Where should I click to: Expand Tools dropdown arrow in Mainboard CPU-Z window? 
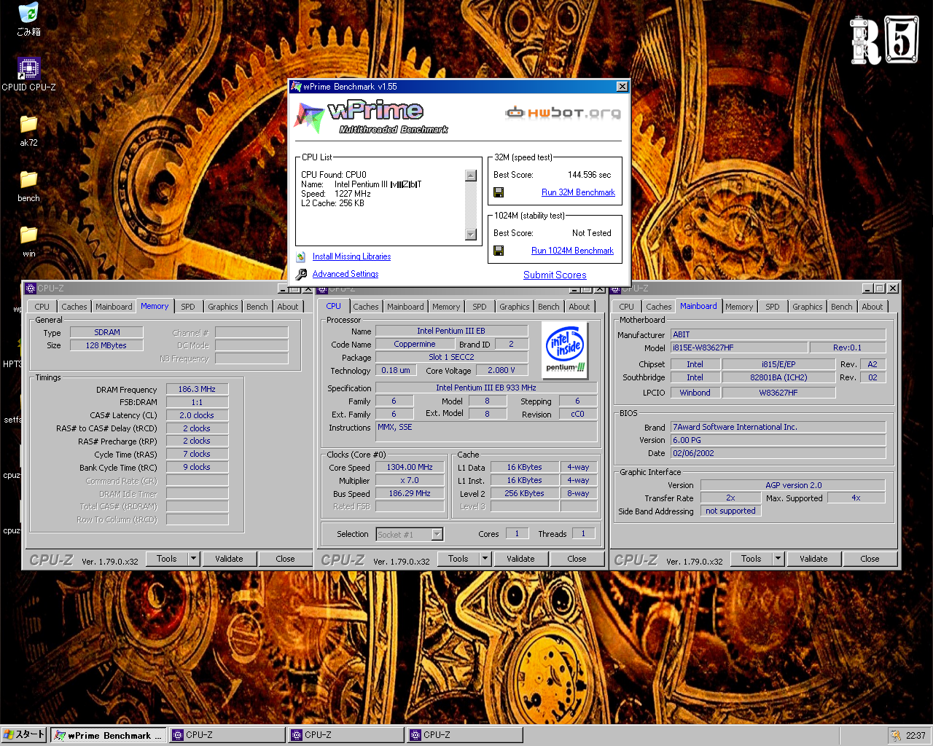(778, 559)
